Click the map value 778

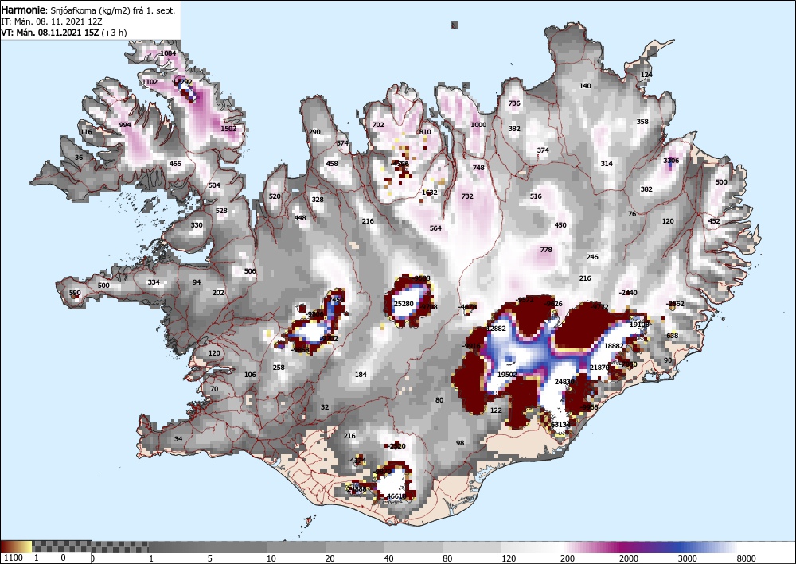(x=546, y=250)
